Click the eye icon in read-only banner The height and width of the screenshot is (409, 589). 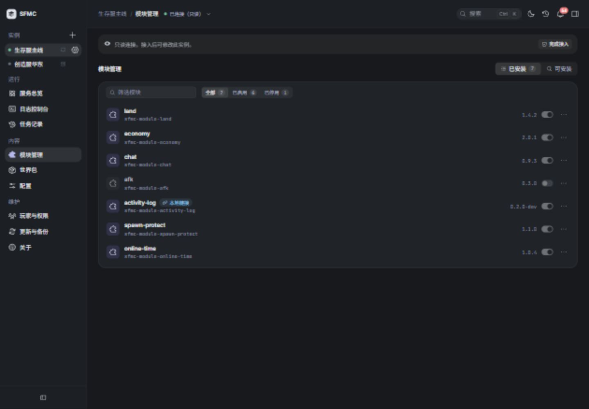(x=107, y=44)
